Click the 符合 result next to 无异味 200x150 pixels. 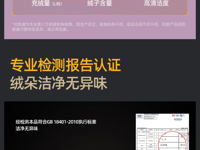pos(183,145)
